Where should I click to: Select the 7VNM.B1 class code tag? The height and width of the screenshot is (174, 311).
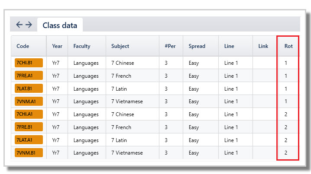click(29, 153)
